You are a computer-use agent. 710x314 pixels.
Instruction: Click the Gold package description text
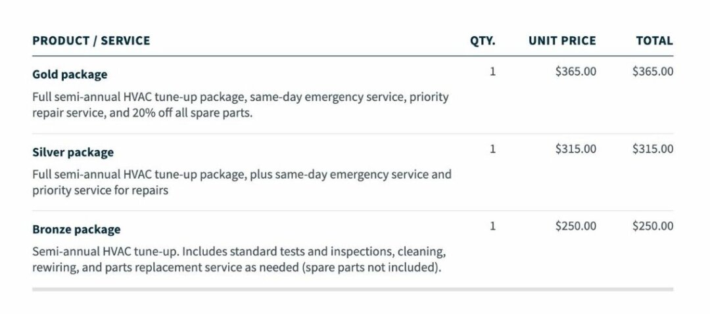point(241,105)
